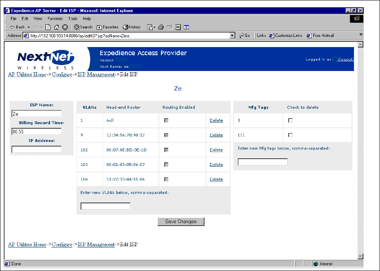Click Delete link for VLAN 103
This screenshot has width=380, height=271.
[x=216, y=165]
